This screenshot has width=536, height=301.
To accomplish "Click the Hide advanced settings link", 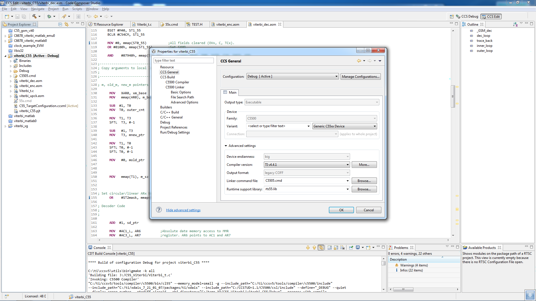I will pos(183,210).
